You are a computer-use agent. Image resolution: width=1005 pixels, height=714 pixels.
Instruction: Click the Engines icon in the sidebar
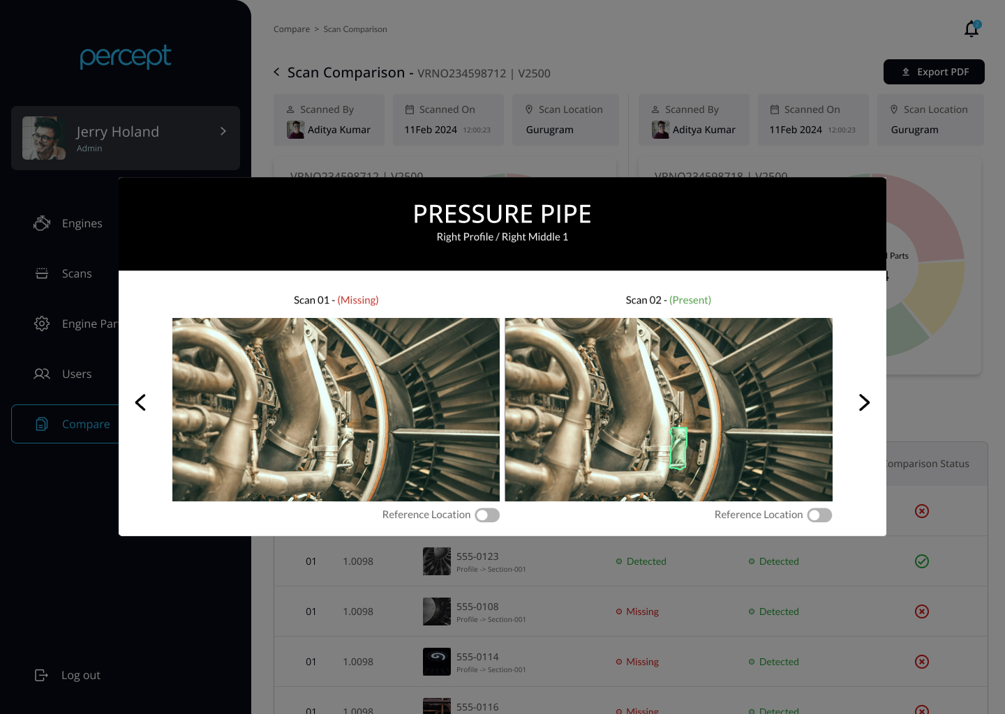click(x=42, y=223)
